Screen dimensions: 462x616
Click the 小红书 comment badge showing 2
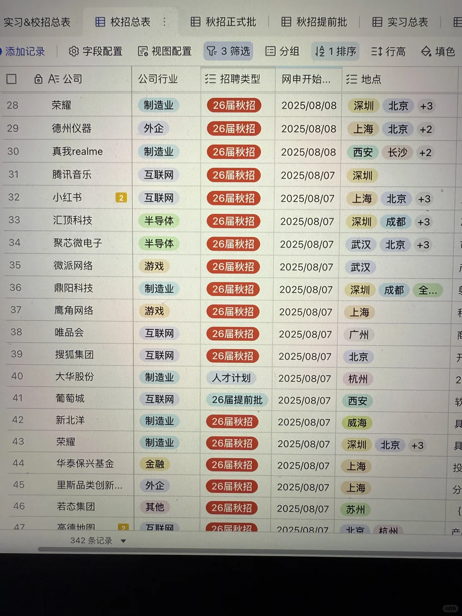coord(121,198)
